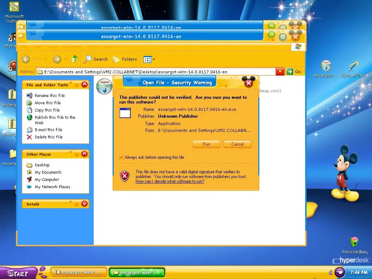372x279 pixels.
Task: Click the Forward arrow toolbar button
Action: click(57, 59)
